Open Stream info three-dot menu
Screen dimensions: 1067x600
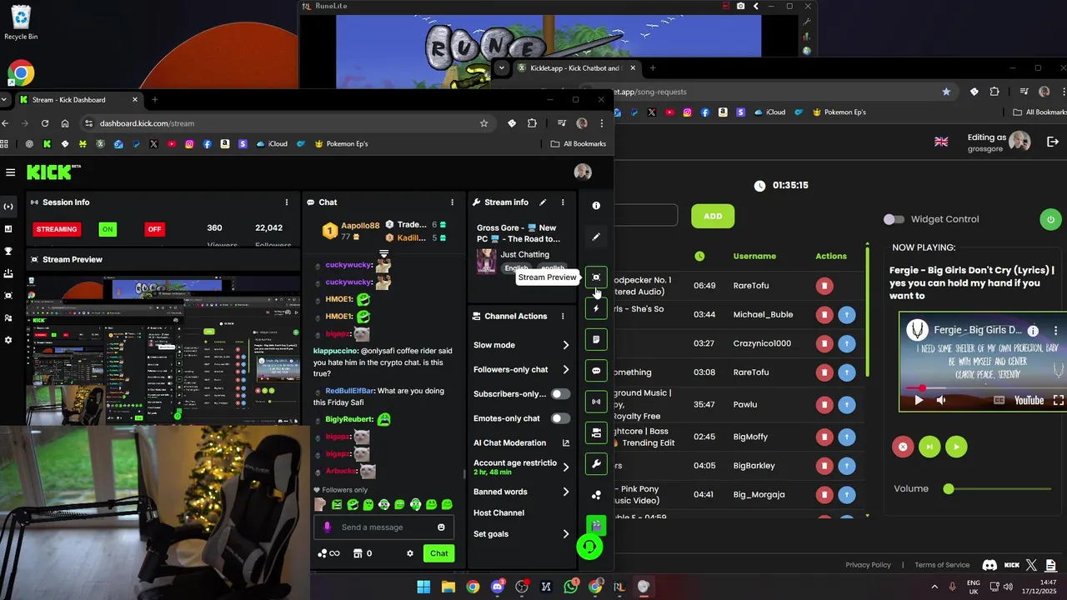563,202
